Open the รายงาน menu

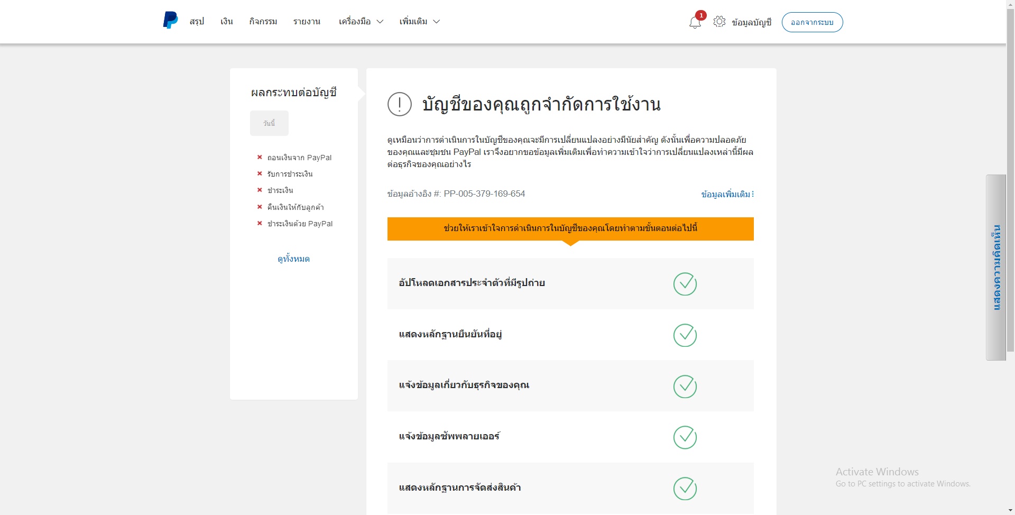tap(307, 22)
